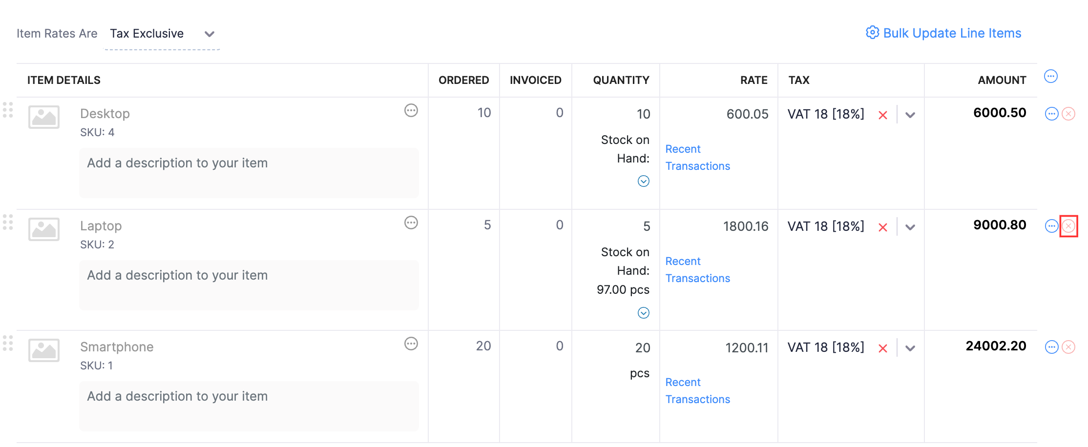Open the table header ellipsis menu

[1051, 76]
